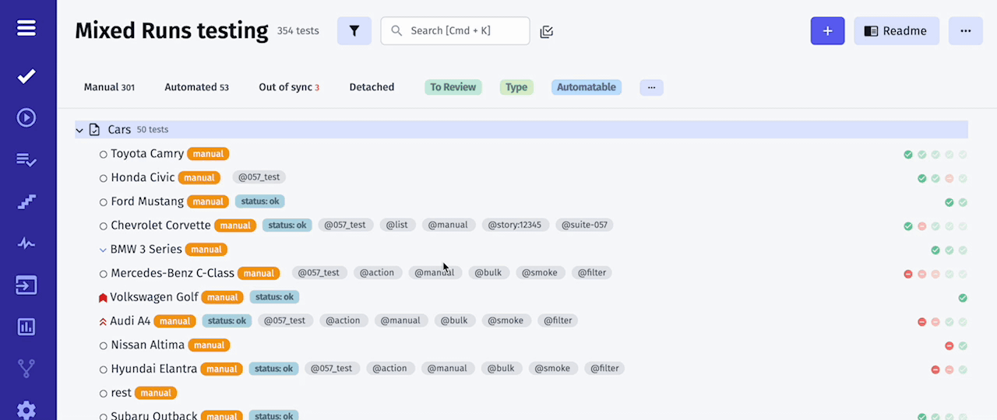Click the manual badge on Toyota Camry
997x420 pixels.
pyautogui.click(x=208, y=154)
